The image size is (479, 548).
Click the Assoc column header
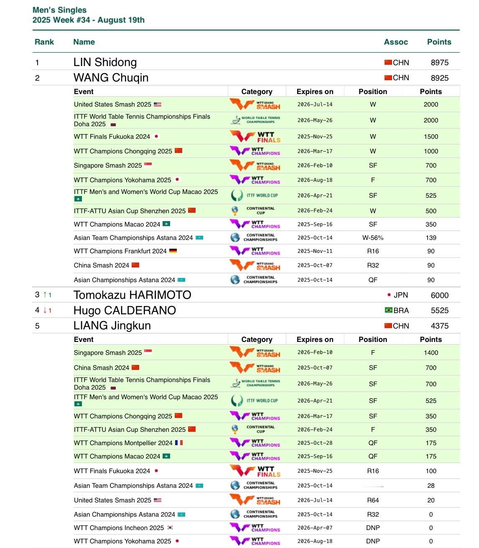pos(396,42)
